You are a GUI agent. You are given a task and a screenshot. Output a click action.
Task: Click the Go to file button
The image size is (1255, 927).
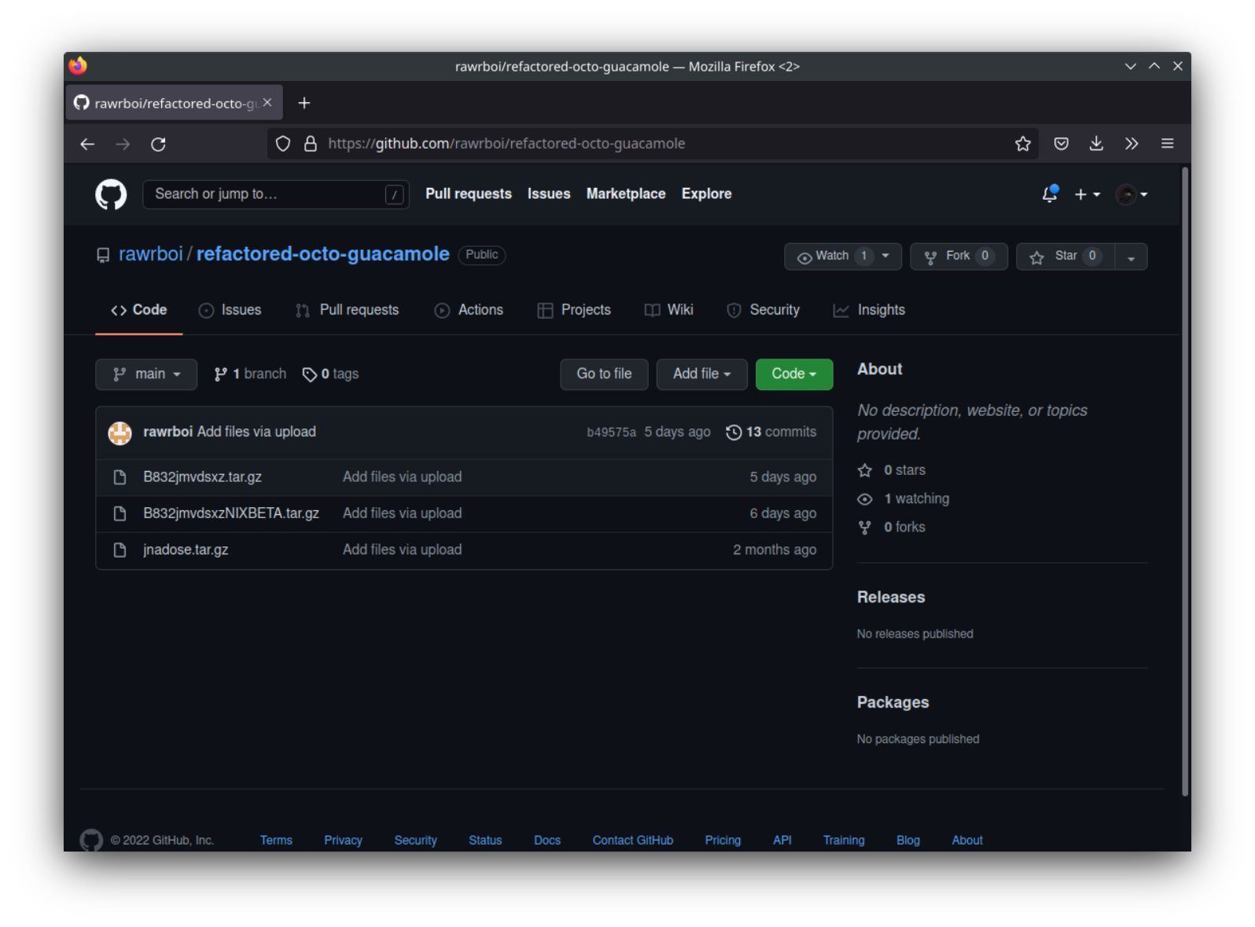[x=604, y=374]
